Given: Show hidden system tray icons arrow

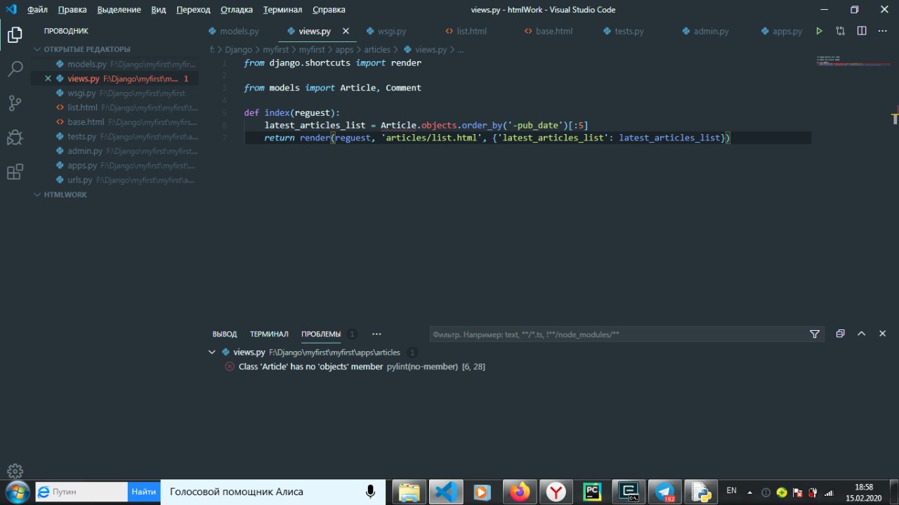Looking at the screenshot, I should pos(749,492).
